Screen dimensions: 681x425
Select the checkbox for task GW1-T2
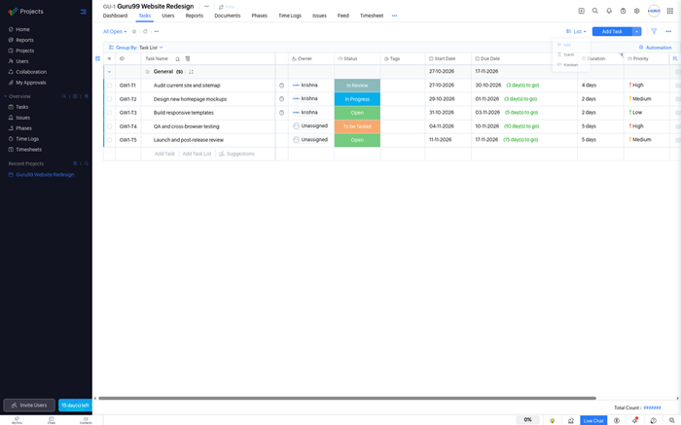(109, 99)
